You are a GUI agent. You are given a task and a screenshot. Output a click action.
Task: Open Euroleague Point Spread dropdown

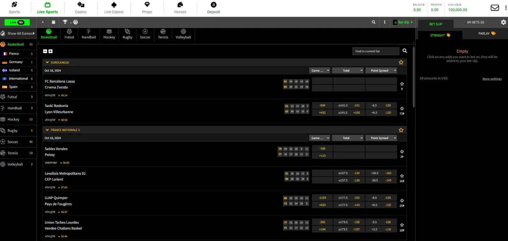point(381,70)
